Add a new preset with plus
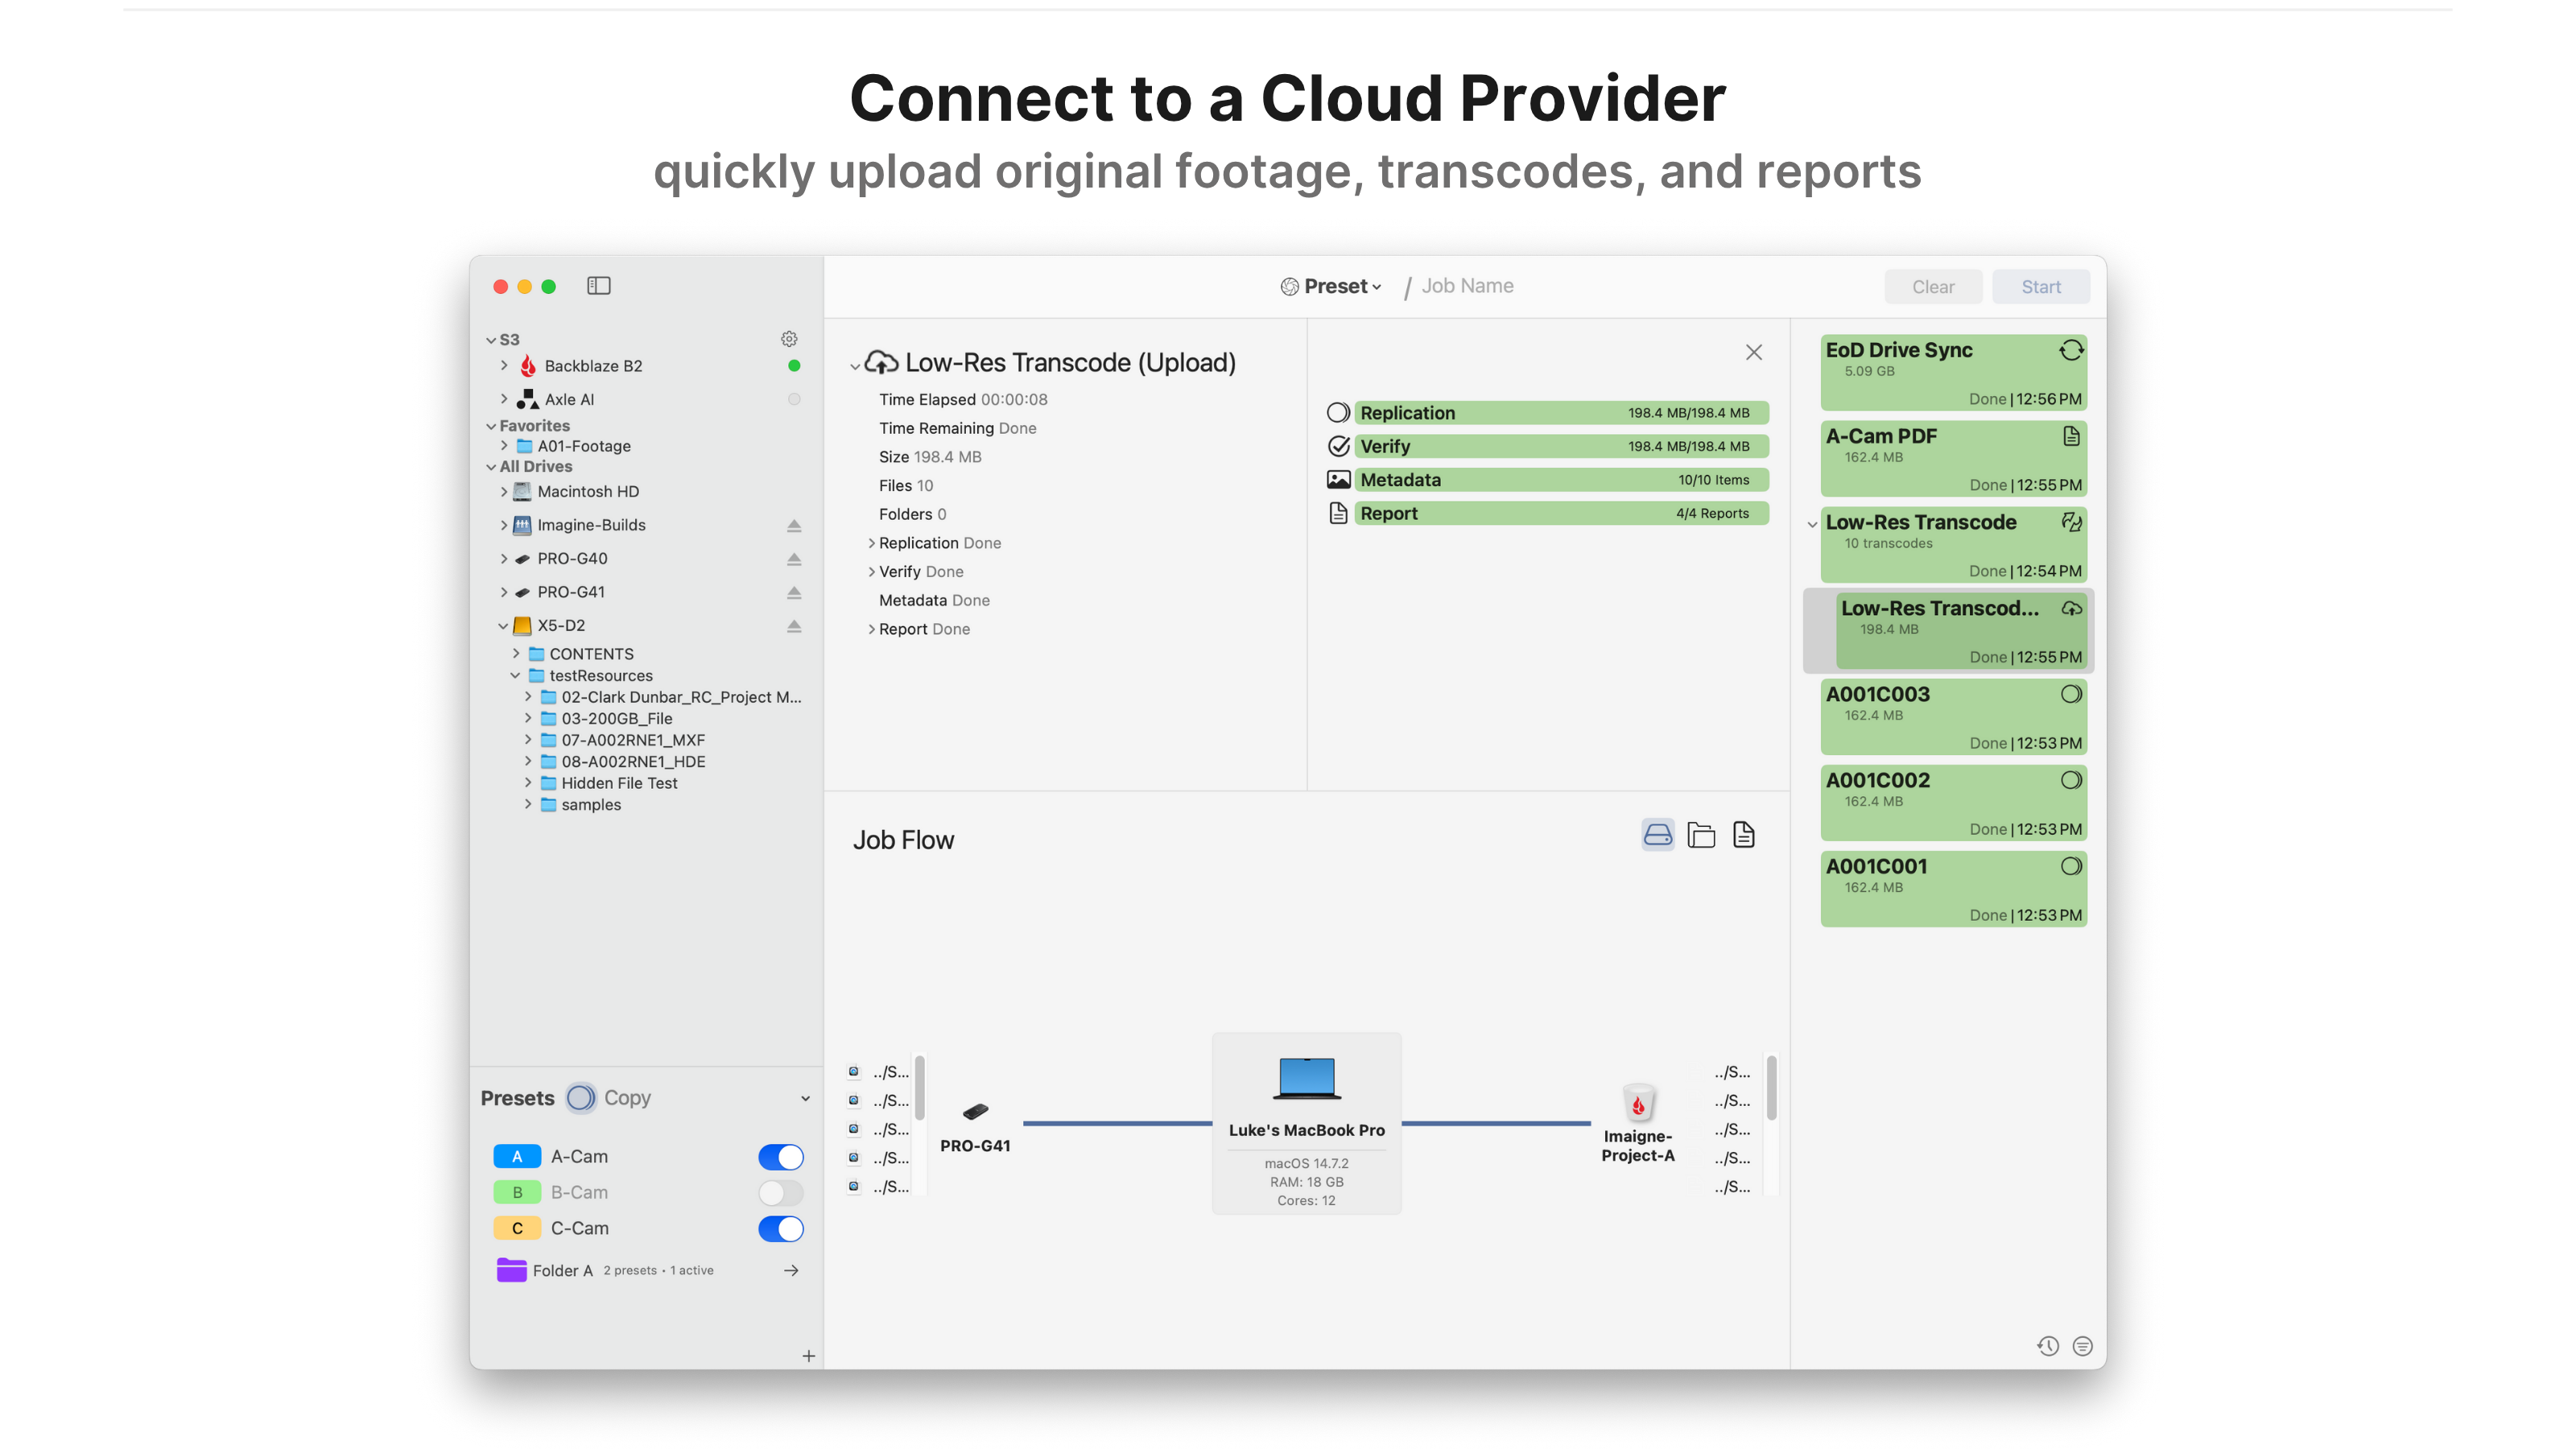This screenshot has height=1449, width=2576. click(x=808, y=1356)
